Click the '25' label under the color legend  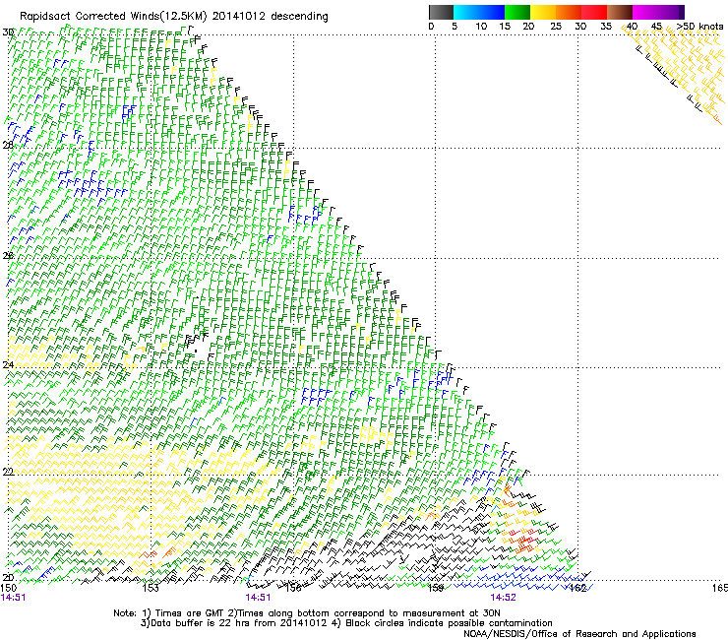point(556,27)
